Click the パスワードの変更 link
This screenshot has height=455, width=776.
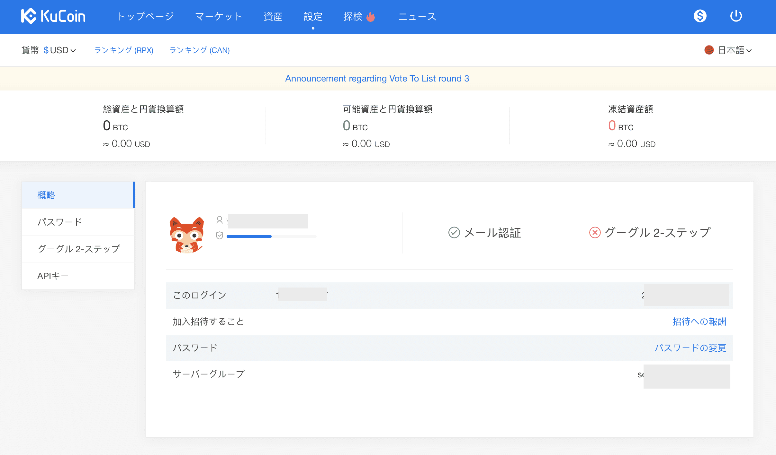[690, 348]
